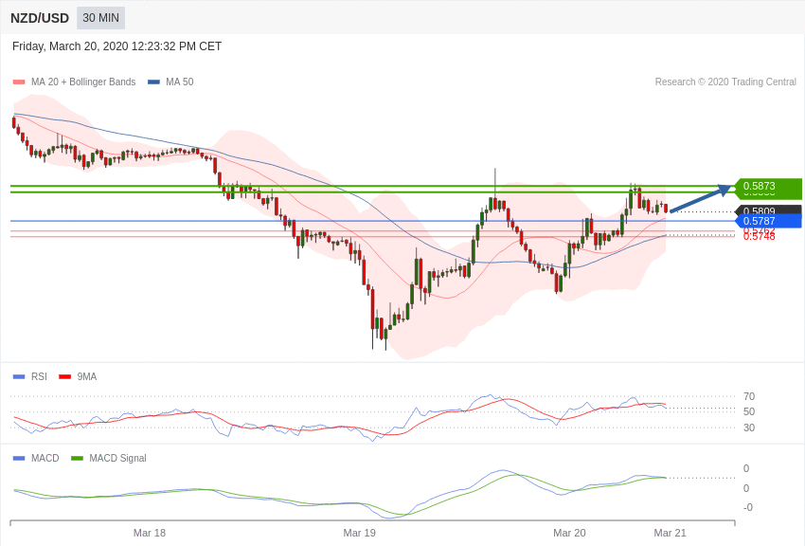
Task: Click the MA 20 + Bollinger Bands label
Action: 83,82
